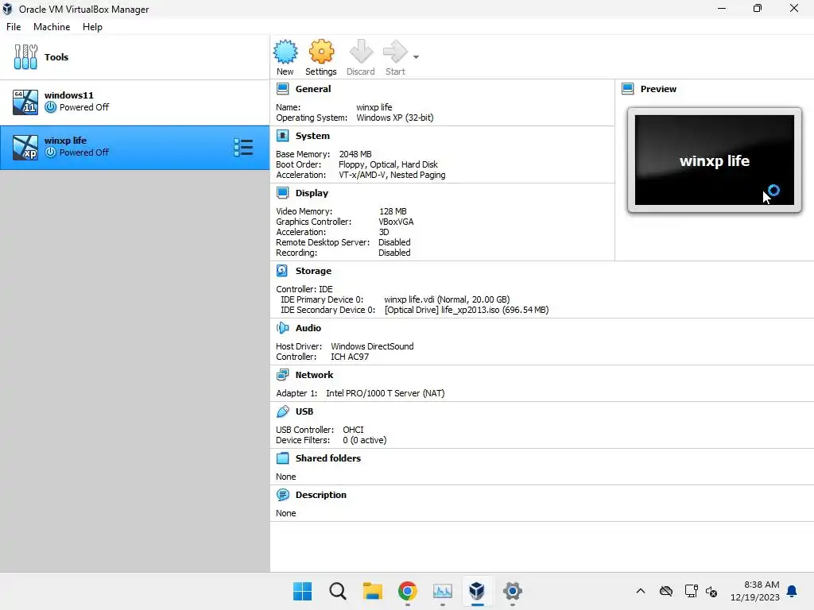The height and width of the screenshot is (610, 814).
Task: Open the Storage section header link
Action: coord(313,271)
